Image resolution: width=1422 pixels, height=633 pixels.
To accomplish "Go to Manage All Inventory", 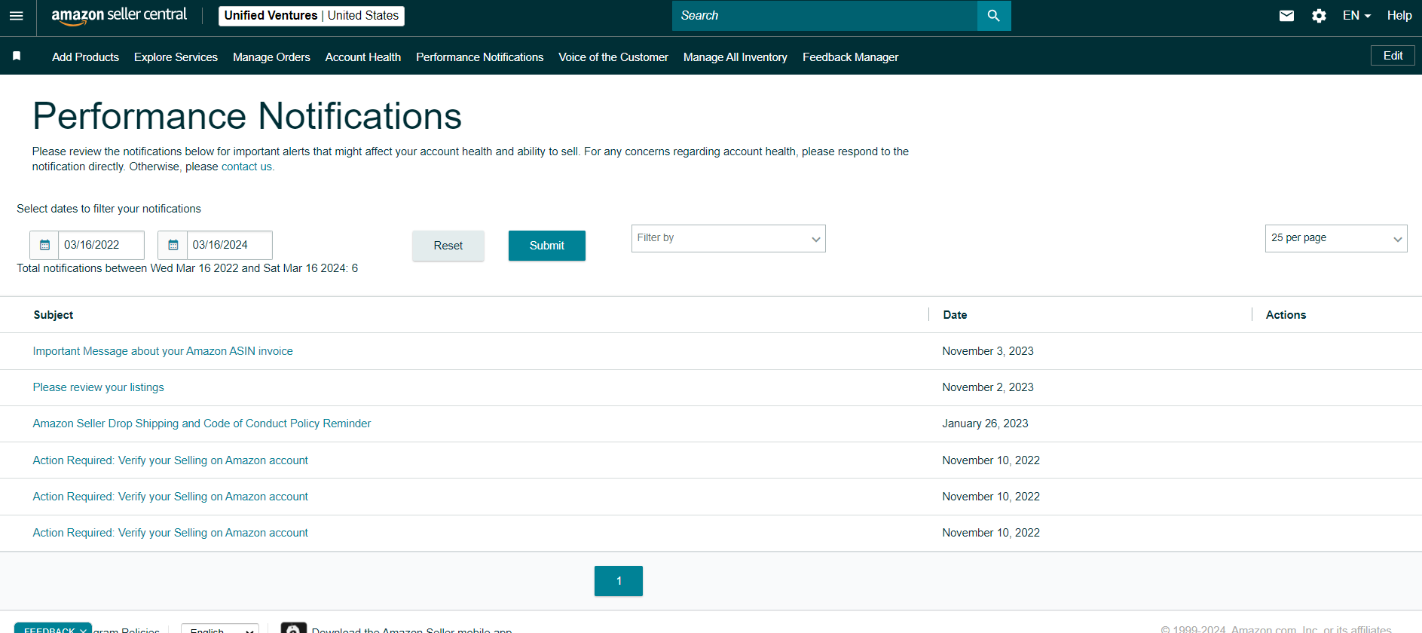I will coord(735,57).
